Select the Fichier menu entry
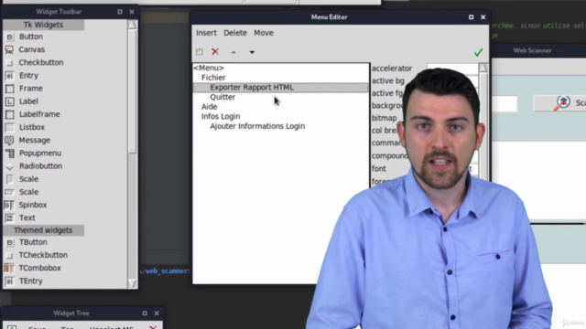This screenshot has height=329, width=586. tap(213, 78)
